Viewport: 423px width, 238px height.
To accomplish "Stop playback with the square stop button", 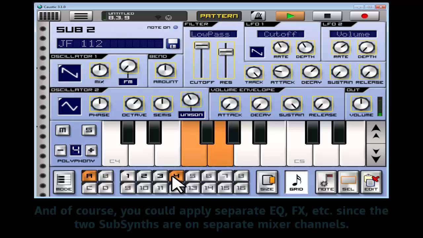I will click(327, 16).
